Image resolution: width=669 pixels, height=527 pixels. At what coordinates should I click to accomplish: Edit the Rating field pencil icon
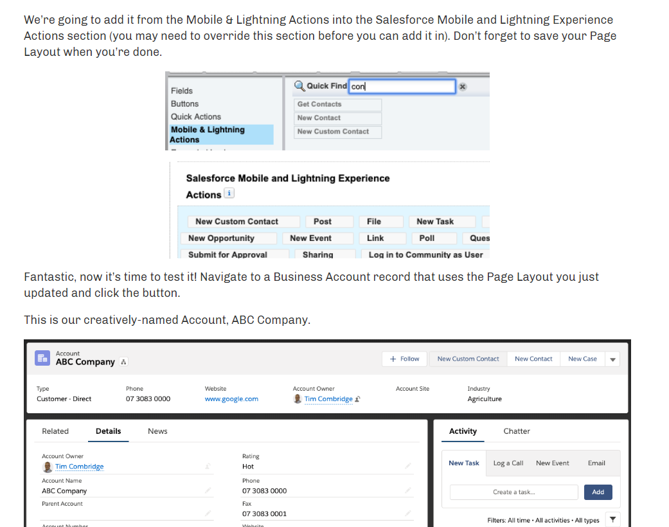click(x=408, y=466)
